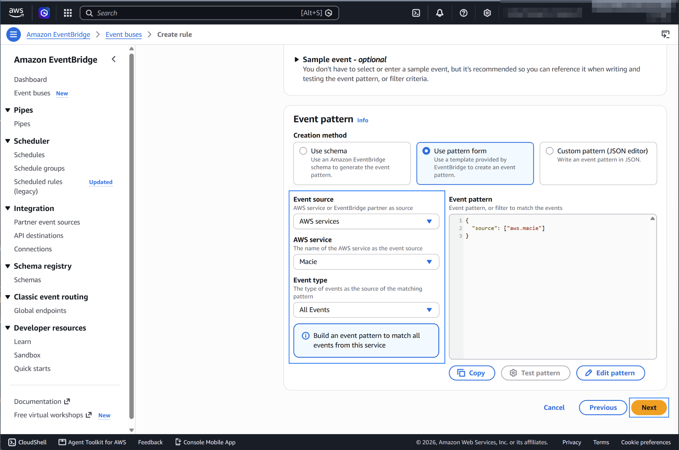Click the info icon in the match-all message

pos(306,336)
